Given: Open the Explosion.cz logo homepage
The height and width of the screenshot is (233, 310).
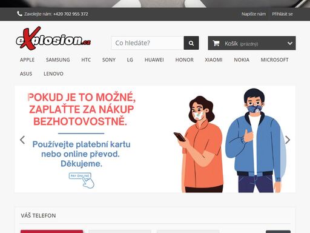Looking at the screenshot, I should [x=53, y=38].
